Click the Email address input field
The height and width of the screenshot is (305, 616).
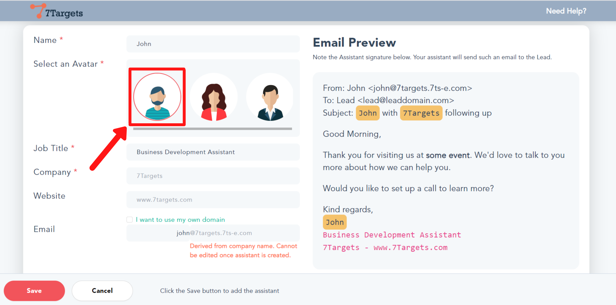(x=213, y=233)
